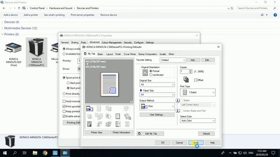Open File Explorer from the taskbar

(35, 153)
